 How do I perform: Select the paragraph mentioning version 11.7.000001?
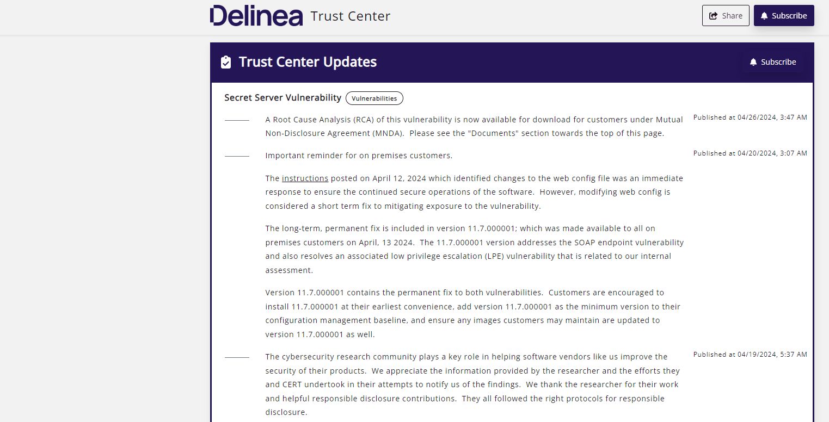[472, 313]
